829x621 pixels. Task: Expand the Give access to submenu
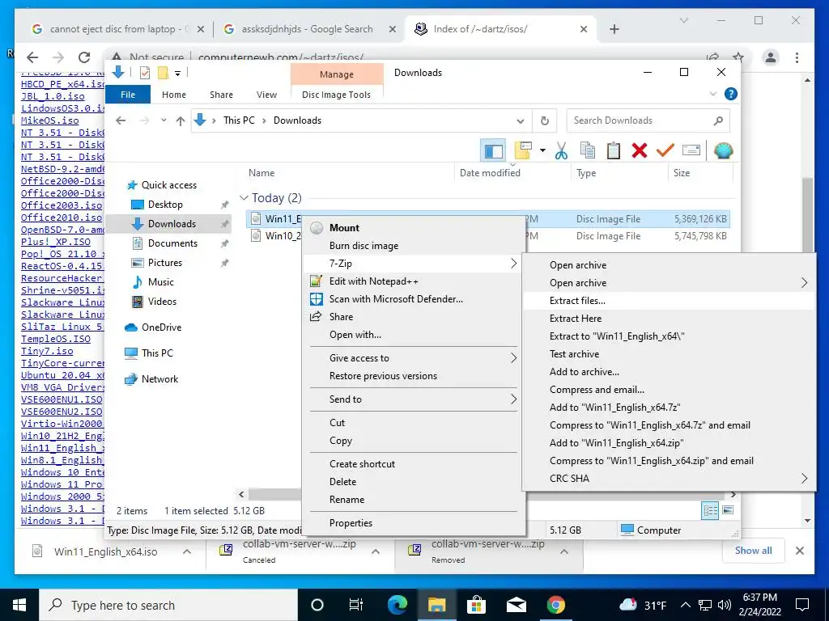click(x=412, y=358)
